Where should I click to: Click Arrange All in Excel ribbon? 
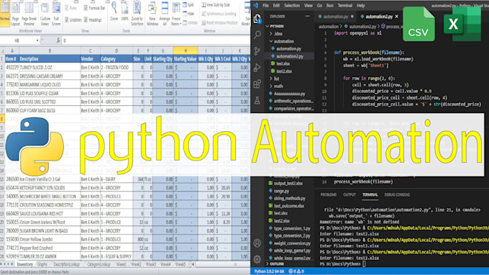pyautogui.click(x=165, y=14)
